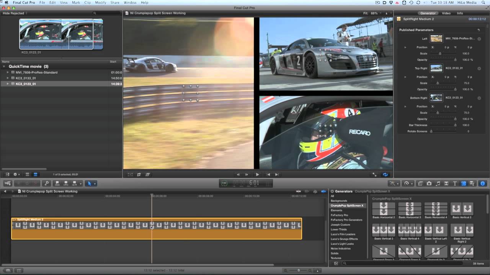490x275 pixels.
Task: Collapse the QuickTime movie group
Action: tap(4, 66)
